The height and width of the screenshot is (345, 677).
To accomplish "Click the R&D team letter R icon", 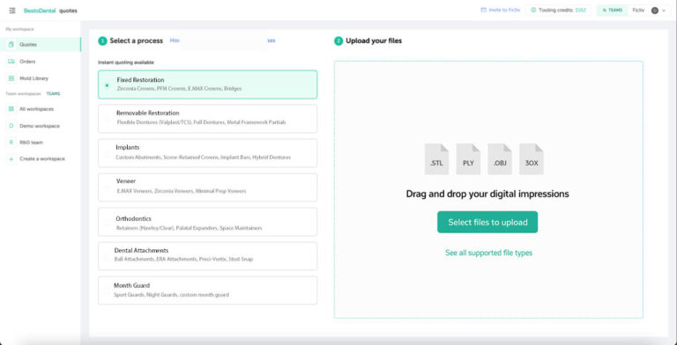I will coord(11,143).
